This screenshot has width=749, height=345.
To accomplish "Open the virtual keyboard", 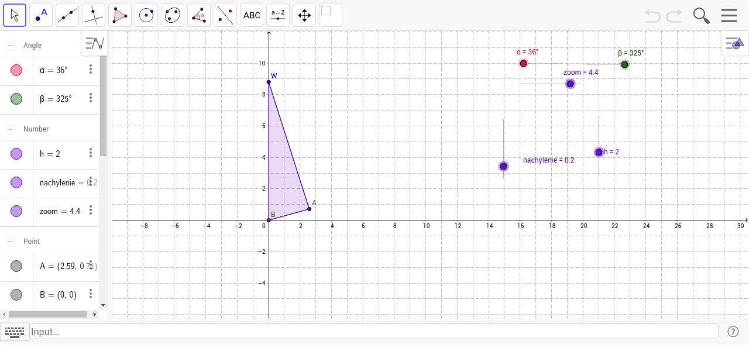I will click(14, 332).
